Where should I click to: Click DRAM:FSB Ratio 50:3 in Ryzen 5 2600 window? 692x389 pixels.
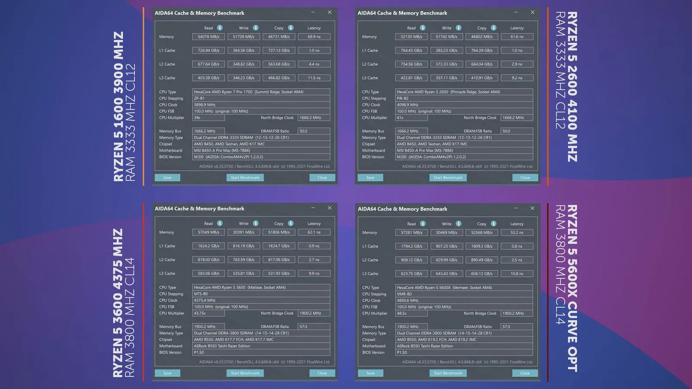[517, 131]
